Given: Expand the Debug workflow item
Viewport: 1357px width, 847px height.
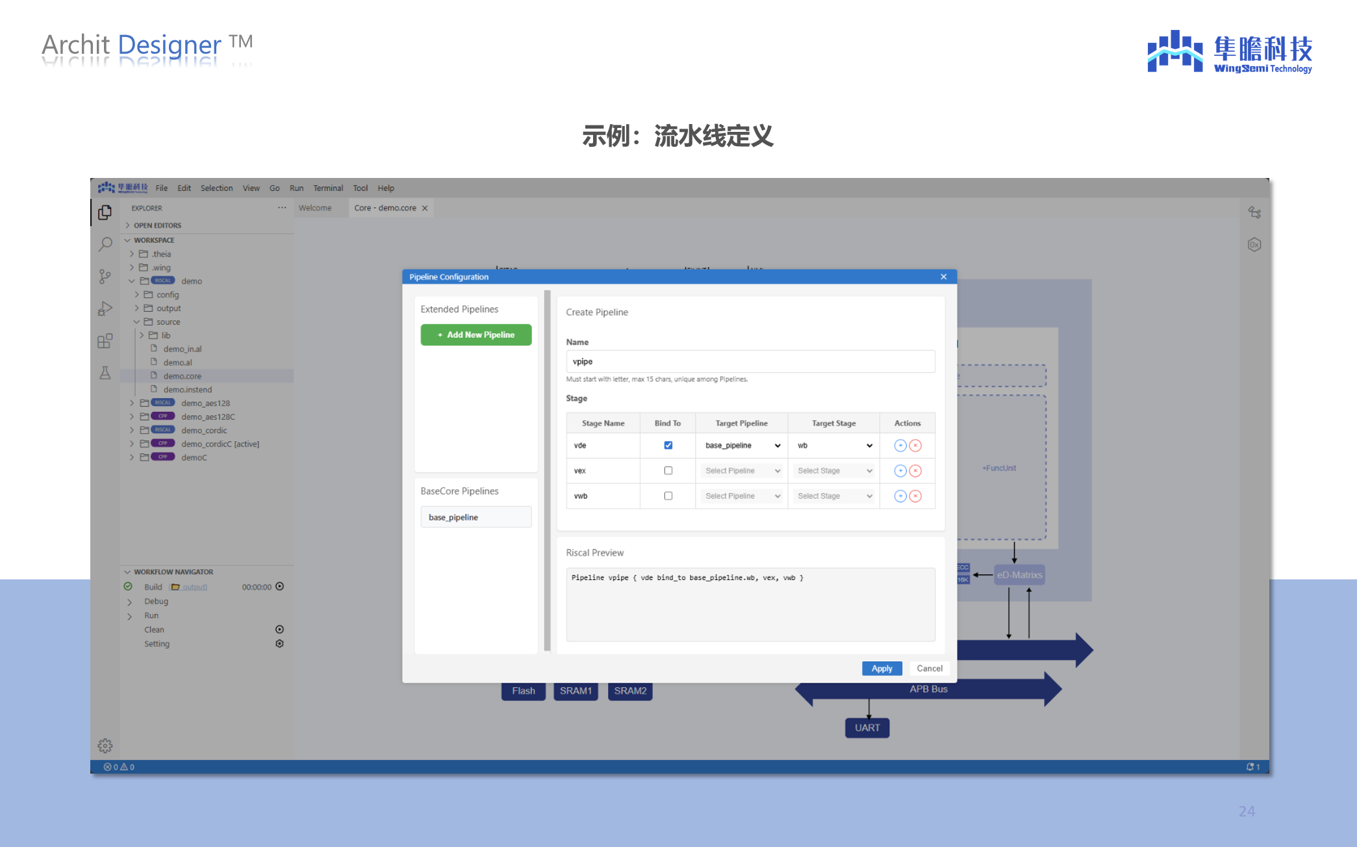Looking at the screenshot, I should 129,602.
